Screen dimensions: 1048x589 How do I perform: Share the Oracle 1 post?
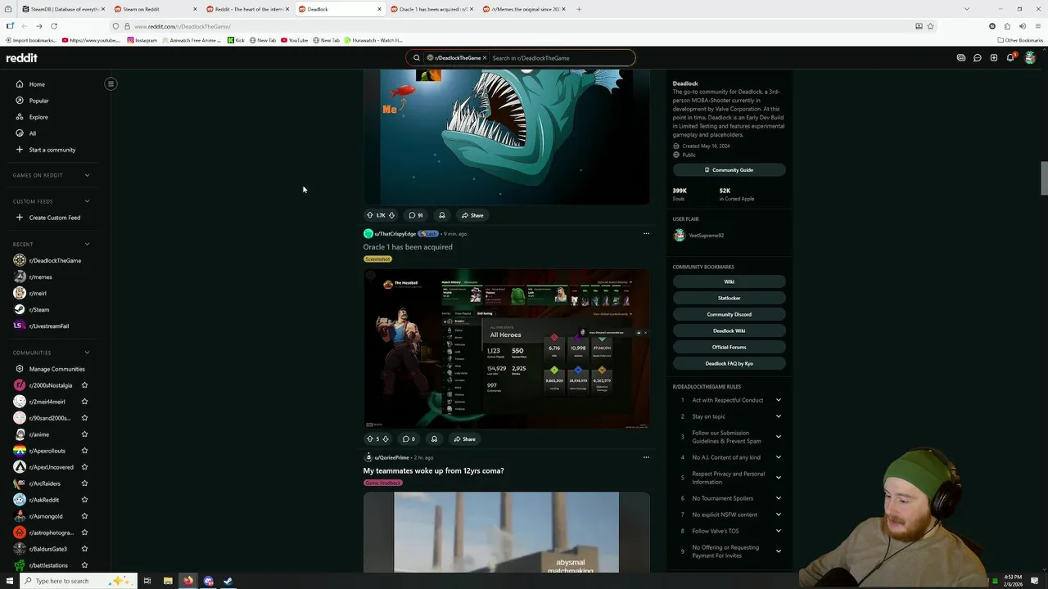(x=465, y=439)
